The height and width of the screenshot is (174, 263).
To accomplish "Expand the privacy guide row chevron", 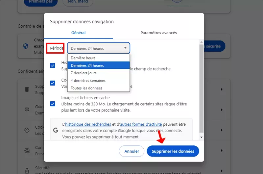I will pos(222,110).
